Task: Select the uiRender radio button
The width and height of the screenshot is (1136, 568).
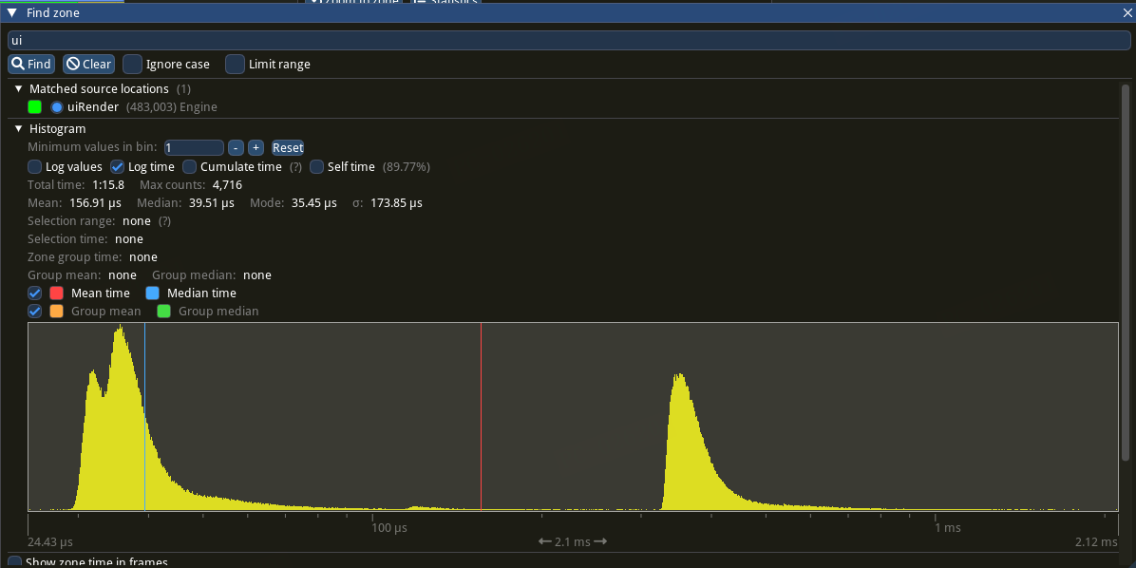Action: pyautogui.click(x=57, y=107)
